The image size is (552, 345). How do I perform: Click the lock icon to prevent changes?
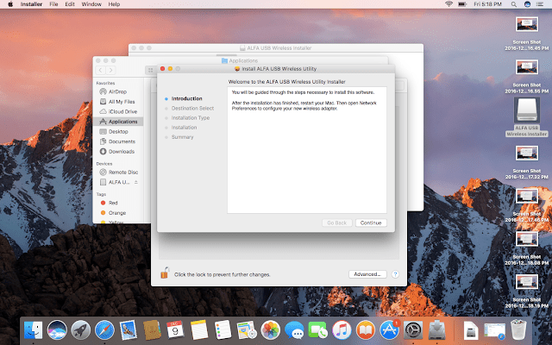(x=164, y=273)
